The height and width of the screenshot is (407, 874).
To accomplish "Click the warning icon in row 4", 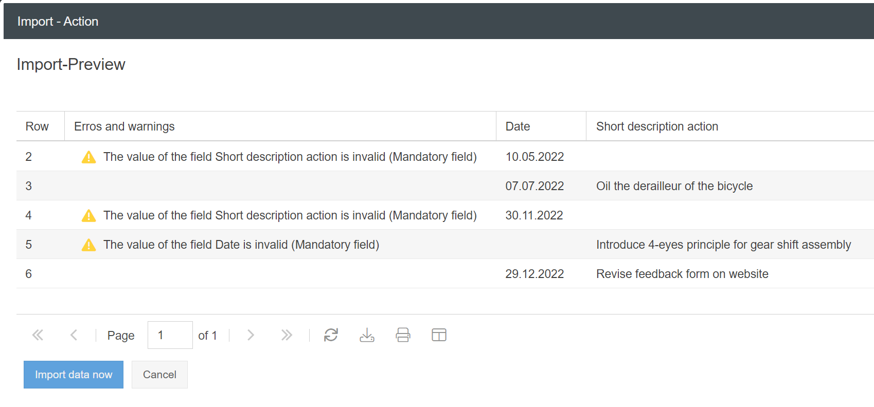I will point(89,216).
